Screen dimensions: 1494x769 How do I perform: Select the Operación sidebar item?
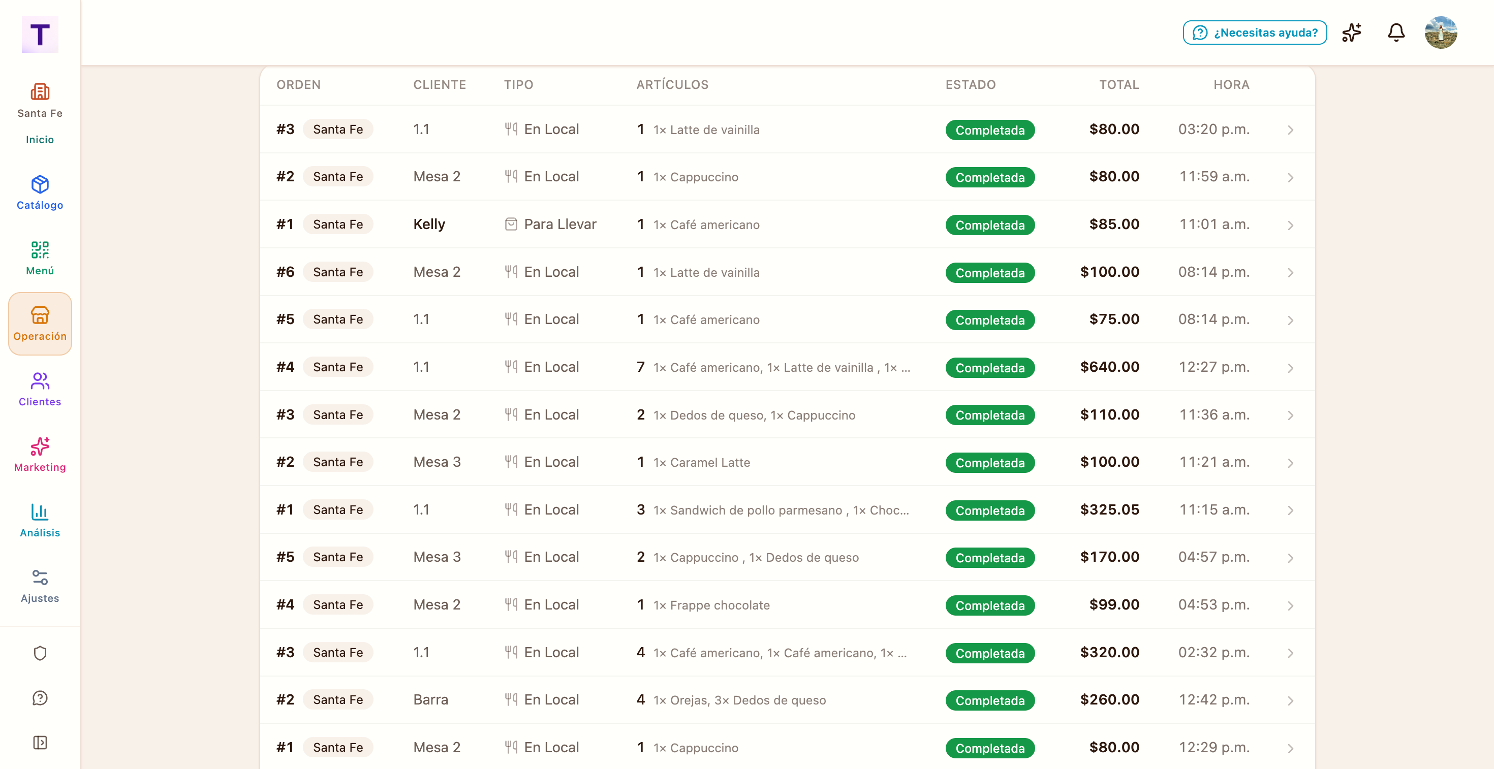coord(40,324)
